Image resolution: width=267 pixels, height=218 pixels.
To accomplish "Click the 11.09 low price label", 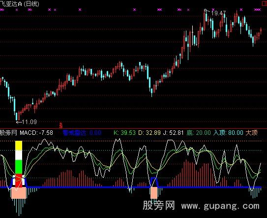I will coord(30,122).
